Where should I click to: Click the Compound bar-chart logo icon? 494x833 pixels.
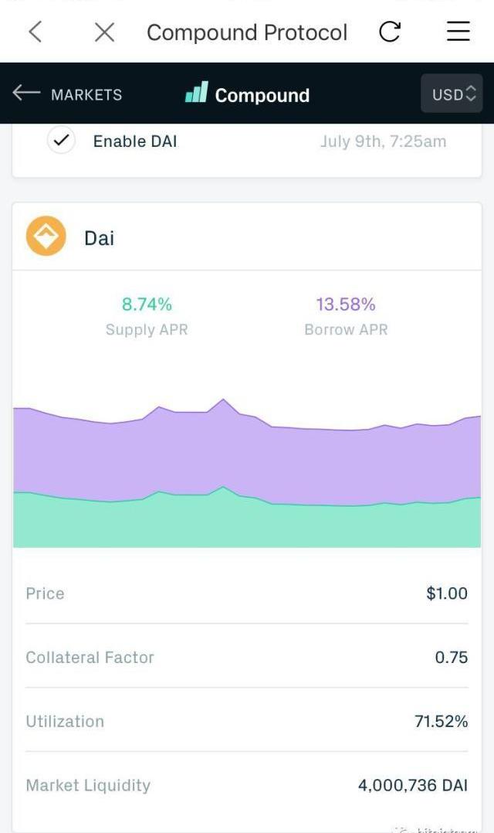pos(197,93)
